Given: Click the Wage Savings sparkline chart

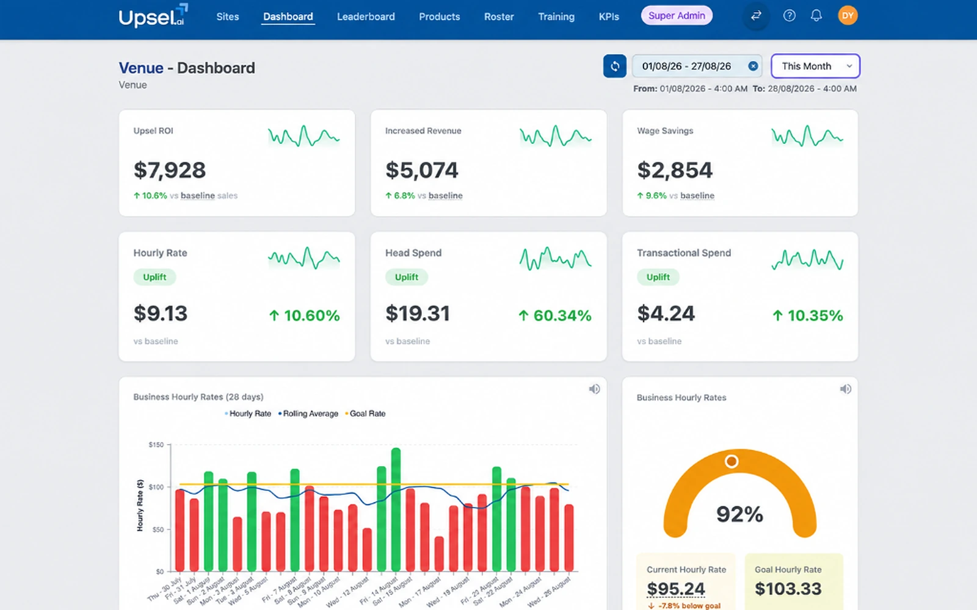Looking at the screenshot, I should coord(807,136).
